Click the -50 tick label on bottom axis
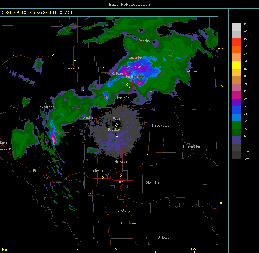 (x=77, y=249)
